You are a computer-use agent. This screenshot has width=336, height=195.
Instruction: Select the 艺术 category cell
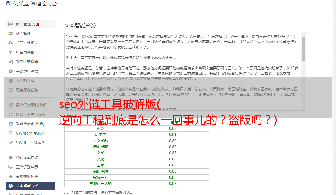coord(101,165)
